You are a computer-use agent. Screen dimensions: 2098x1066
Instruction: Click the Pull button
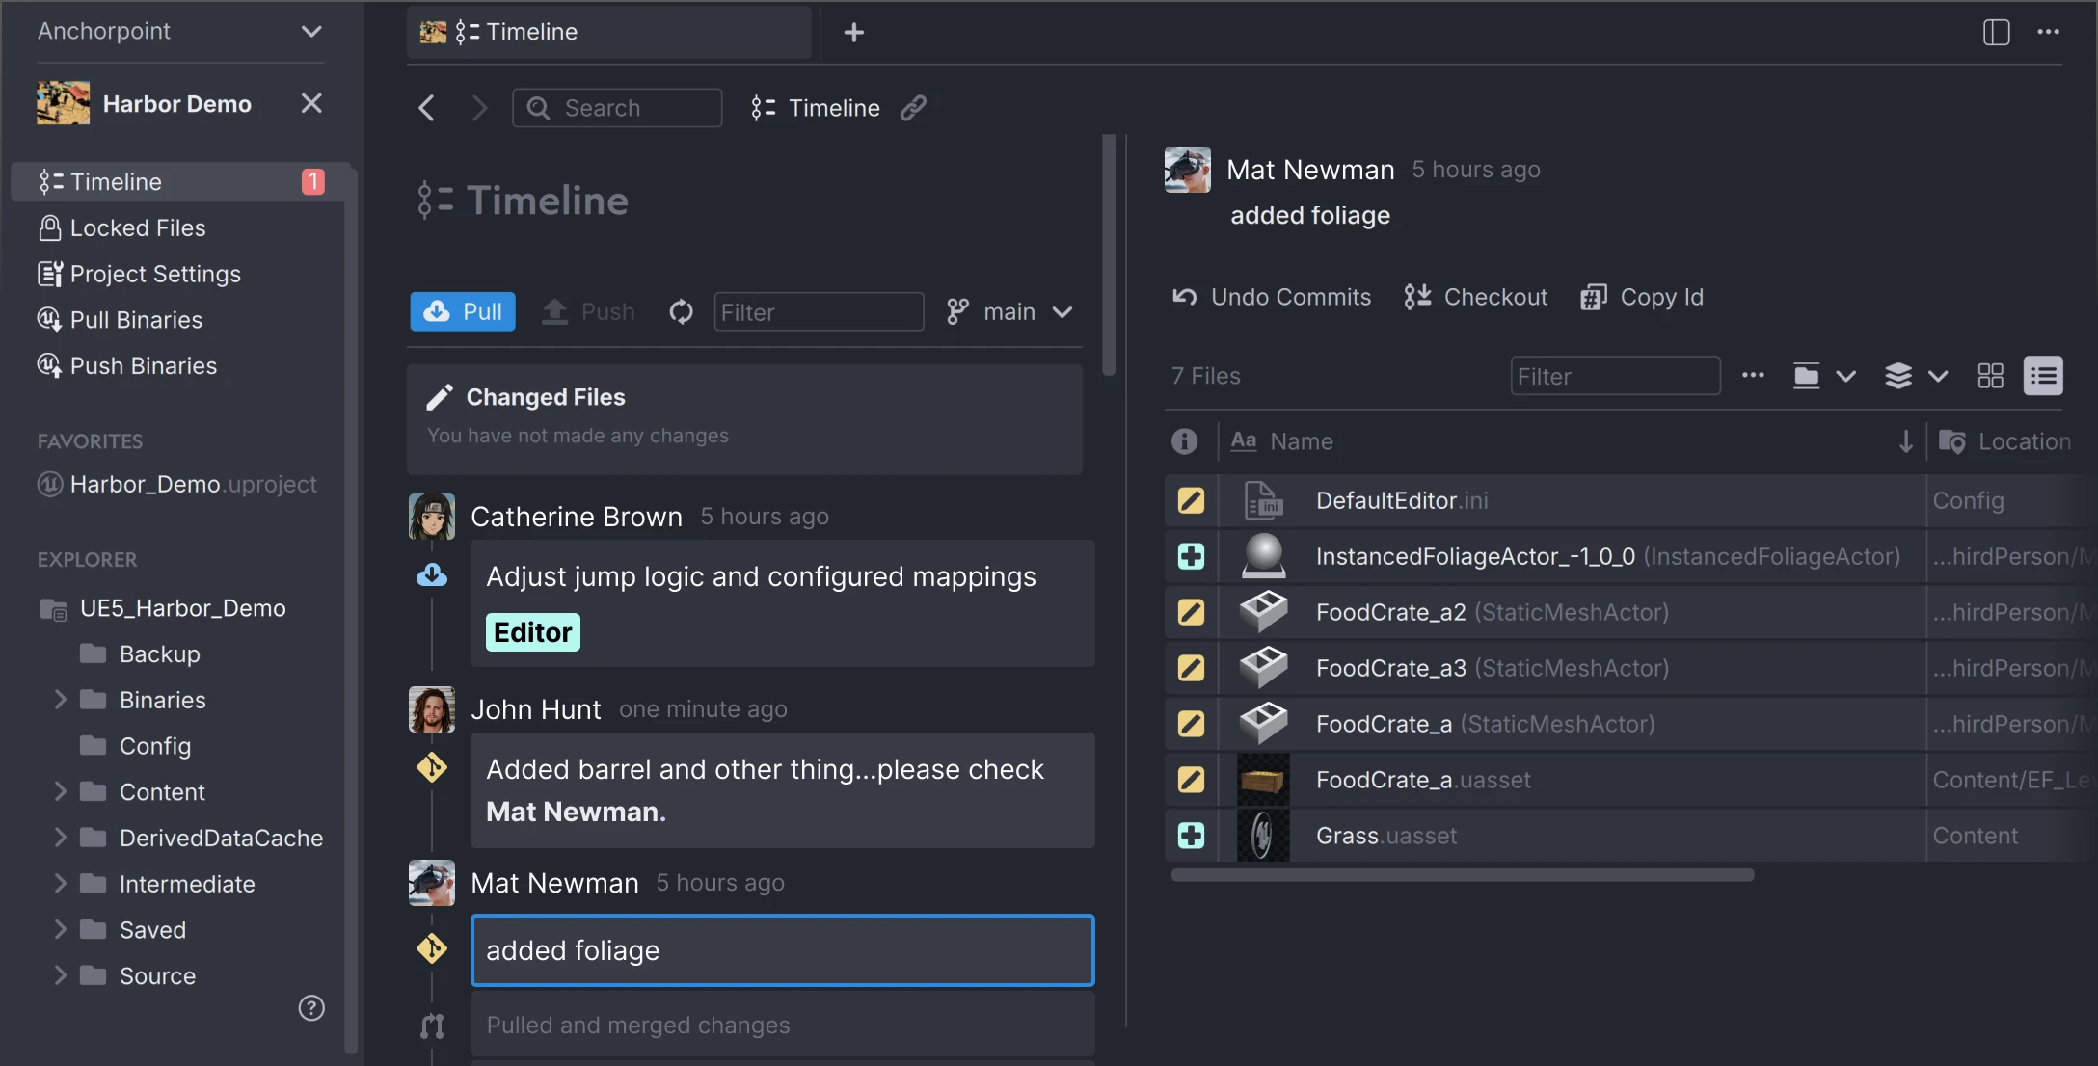click(x=462, y=311)
